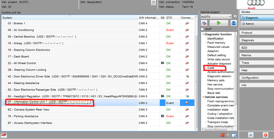Click the edit vehicle designation icon
This screenshot has width=274, height=139.
point(154,3)
